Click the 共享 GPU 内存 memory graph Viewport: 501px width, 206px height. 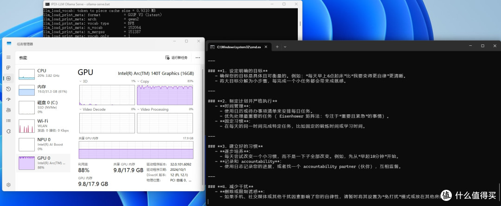point(136,150)
